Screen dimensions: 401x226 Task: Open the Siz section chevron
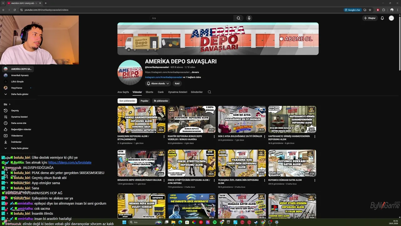[10, 104]
